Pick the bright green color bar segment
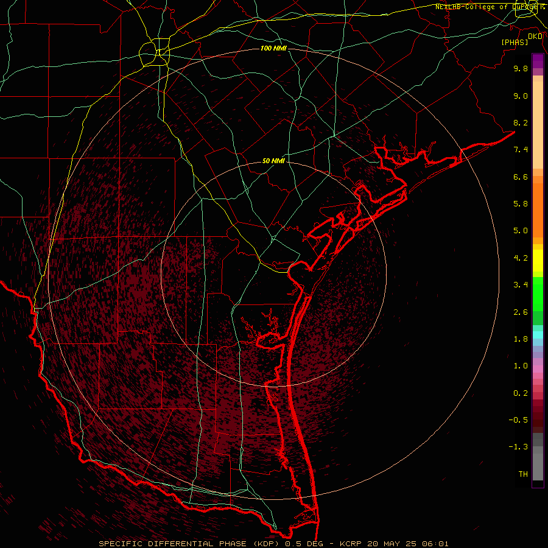Screen dimensions: 548x548 pyautogui.click(x=538, y=293)
